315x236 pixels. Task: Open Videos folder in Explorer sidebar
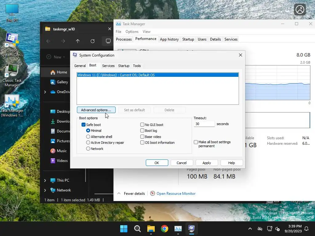(59, 160)
